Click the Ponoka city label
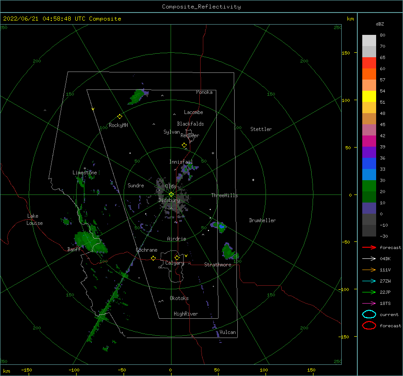The width and height of the screenshot is (403, 376). click(x=204, y=92)
